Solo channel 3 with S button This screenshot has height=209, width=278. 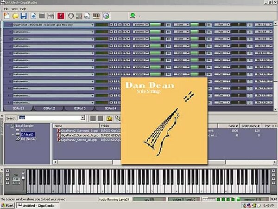coord(115,39)
